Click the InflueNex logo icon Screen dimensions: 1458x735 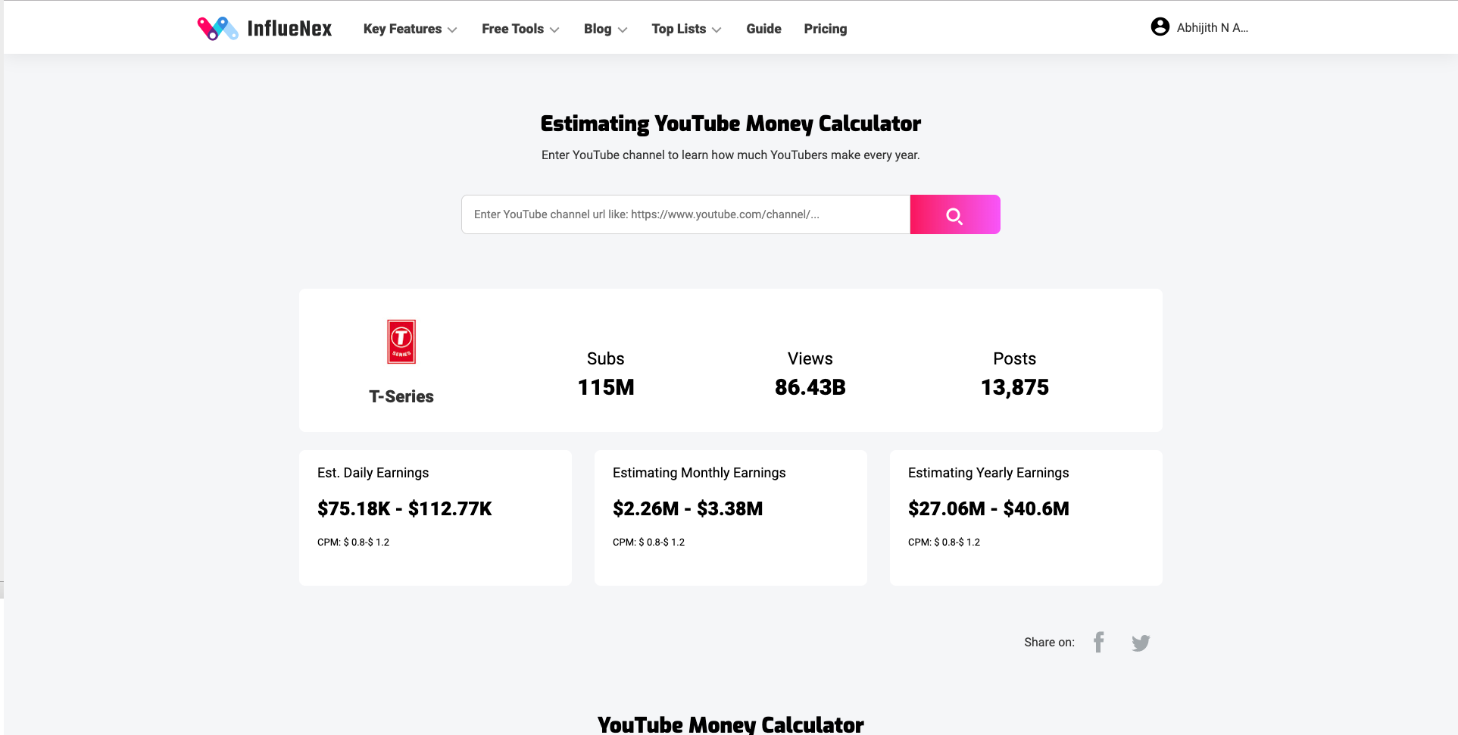coord(217,29)
